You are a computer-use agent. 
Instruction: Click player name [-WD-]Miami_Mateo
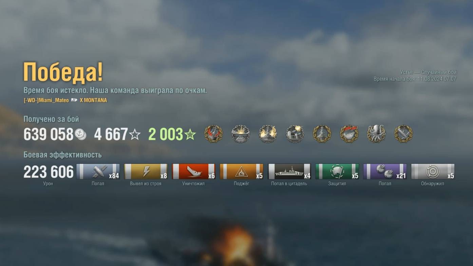(46, 100)
